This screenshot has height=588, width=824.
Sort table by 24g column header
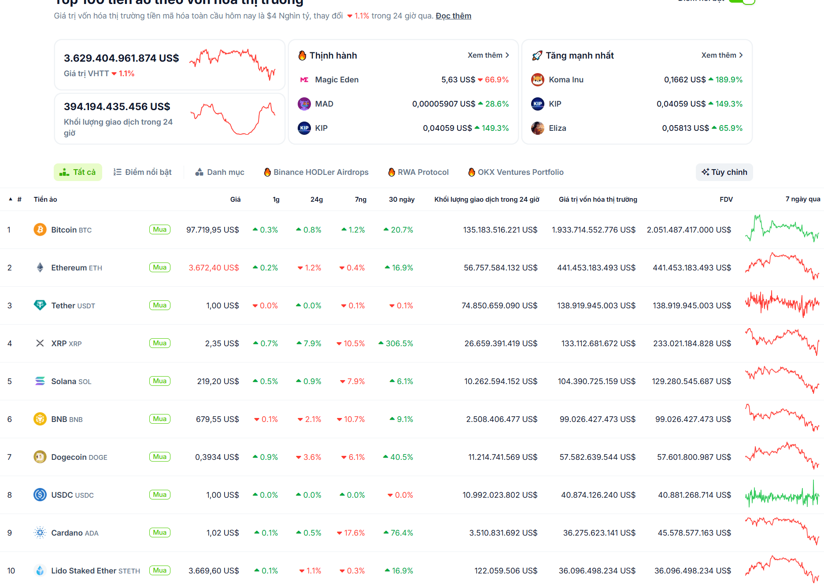pos(316,200)
